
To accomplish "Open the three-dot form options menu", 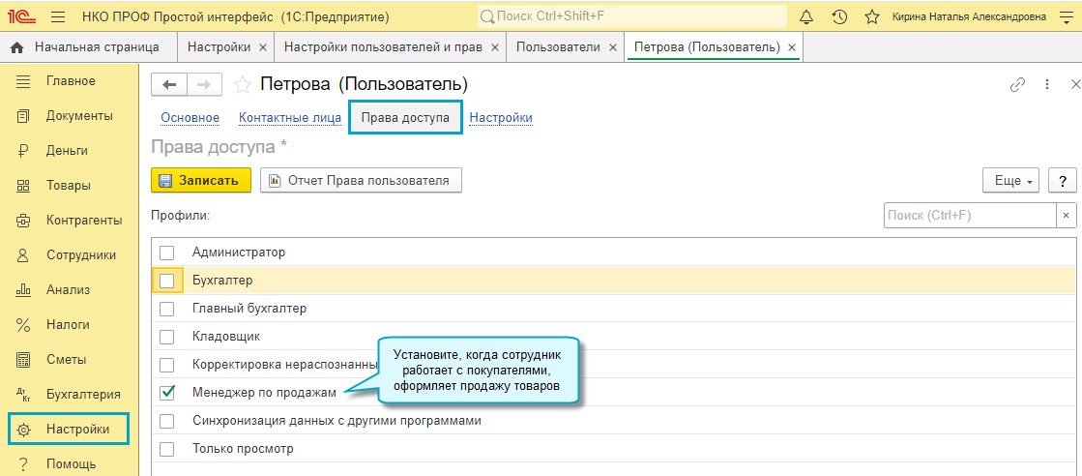I will [1047, 85].
